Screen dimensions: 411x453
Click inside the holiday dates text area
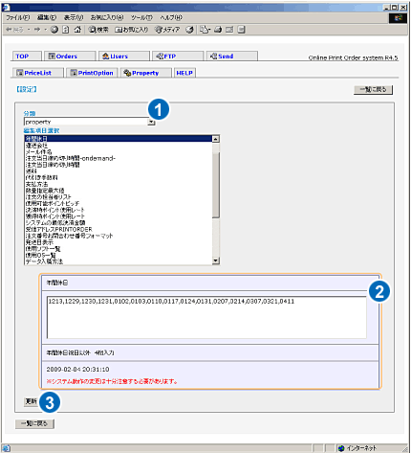[x=206, y=317]
